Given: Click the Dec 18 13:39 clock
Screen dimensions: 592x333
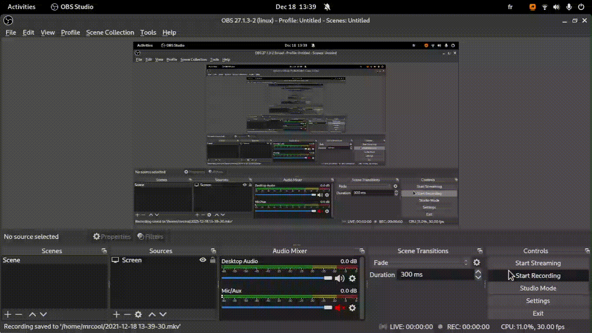Looking at the screenshot, I should click(296, 7).
